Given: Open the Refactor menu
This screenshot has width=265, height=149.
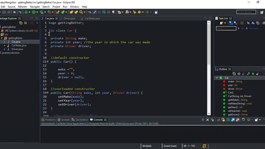Looking at the screenshot, I should (x=22, y=7).
